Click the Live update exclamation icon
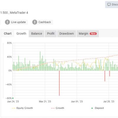Image resolution: width=118 pixels, height=118 pixels. point(7,22)
